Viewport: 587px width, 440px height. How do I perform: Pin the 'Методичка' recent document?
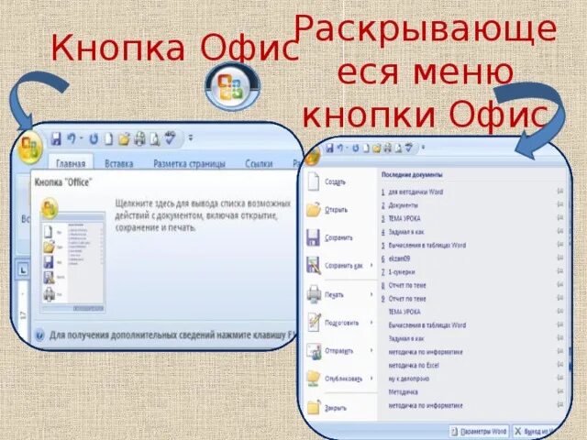pyautogui.click(x=560, y=391)
